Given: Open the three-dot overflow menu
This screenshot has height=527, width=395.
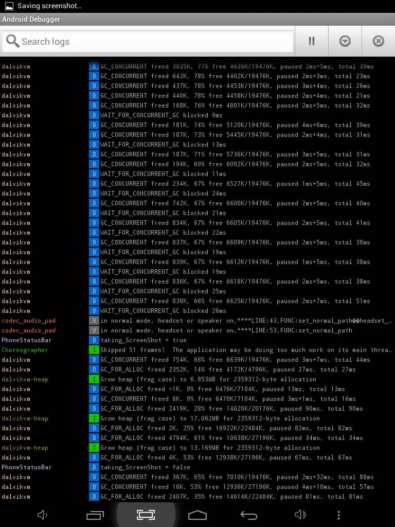Looking at the screenshot, I should (338, 515).
